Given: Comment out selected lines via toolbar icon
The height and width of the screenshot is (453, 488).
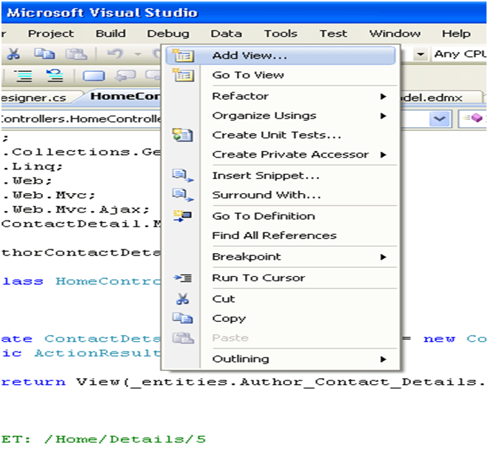Looking at the screenshot, I should pos(22,75).
